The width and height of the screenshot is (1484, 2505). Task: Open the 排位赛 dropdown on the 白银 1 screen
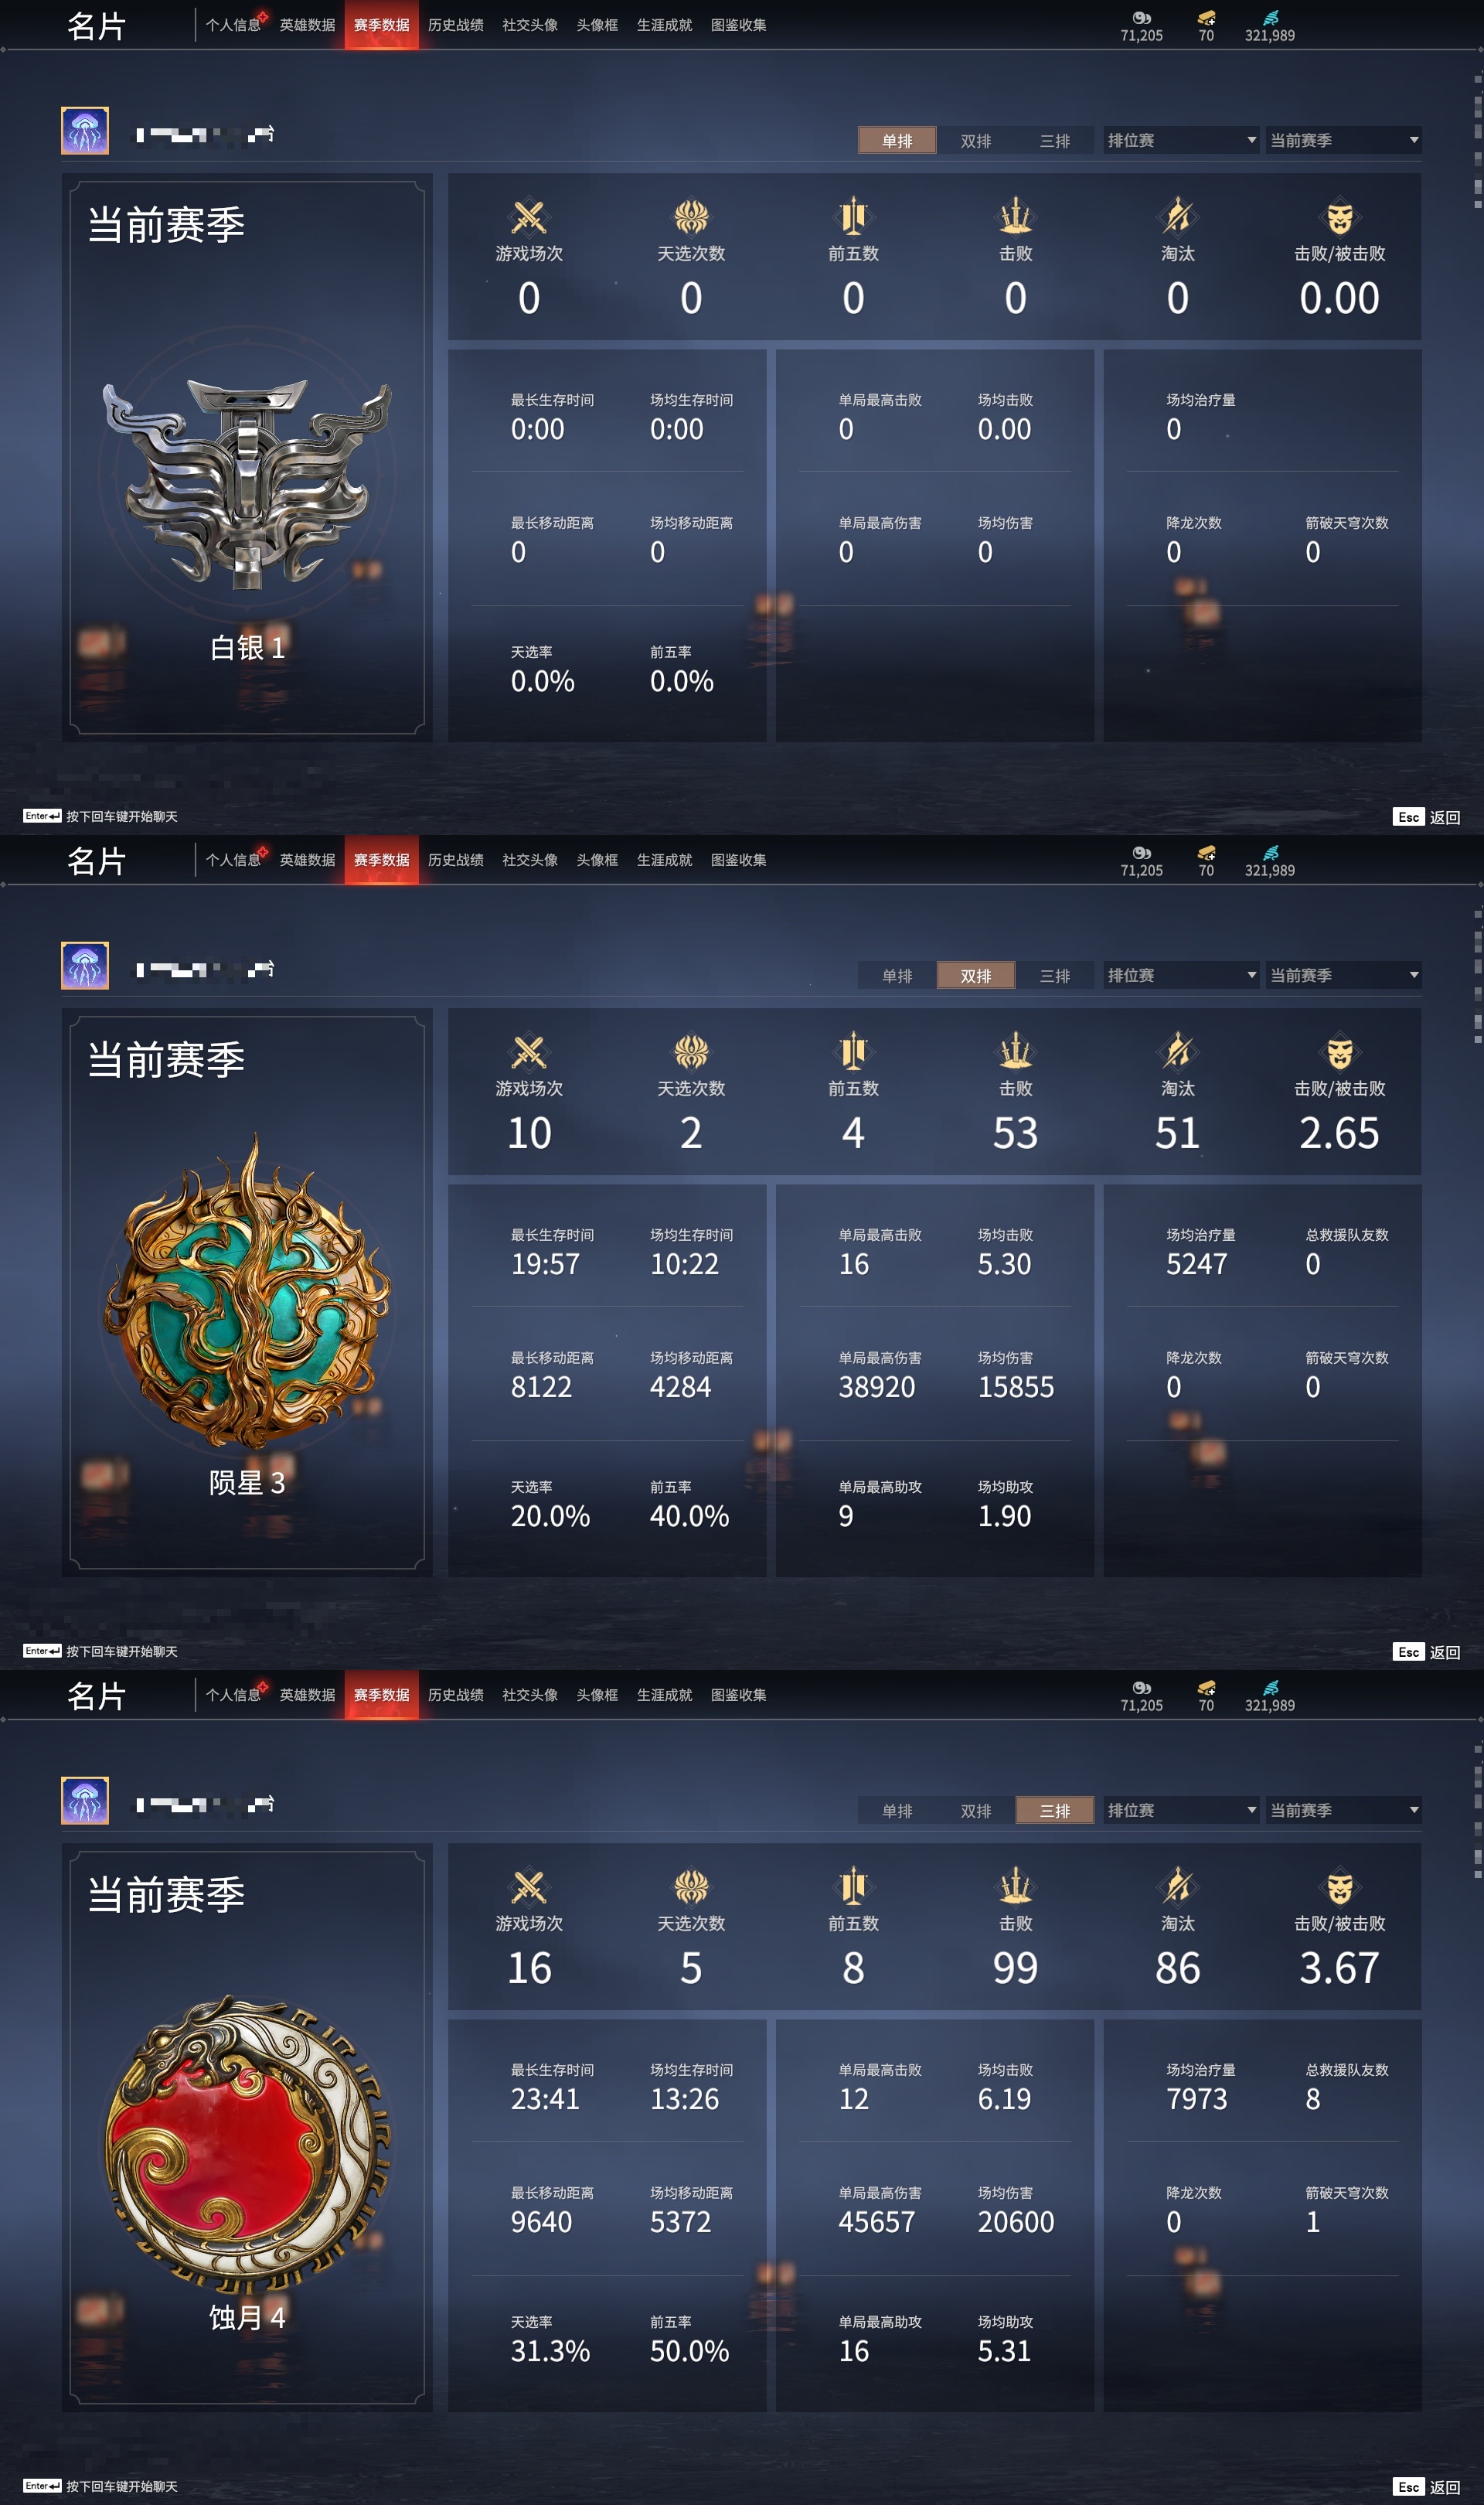click(x=1181, y=140)
